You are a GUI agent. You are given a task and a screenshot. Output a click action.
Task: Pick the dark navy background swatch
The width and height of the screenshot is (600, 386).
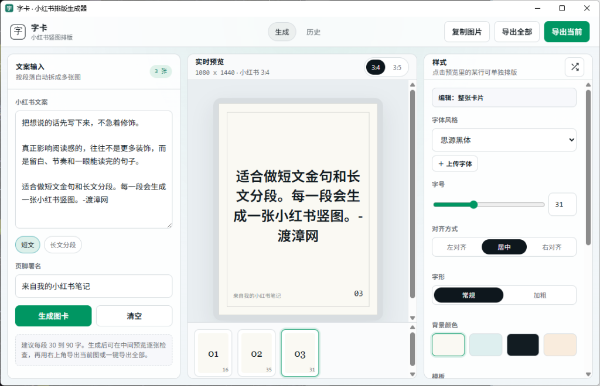pyautogui.click(x=523, y=344)
